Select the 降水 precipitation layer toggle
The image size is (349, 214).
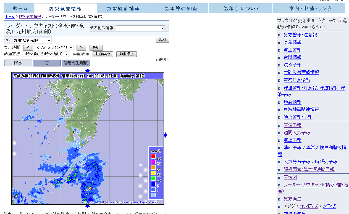click(18, 63)
